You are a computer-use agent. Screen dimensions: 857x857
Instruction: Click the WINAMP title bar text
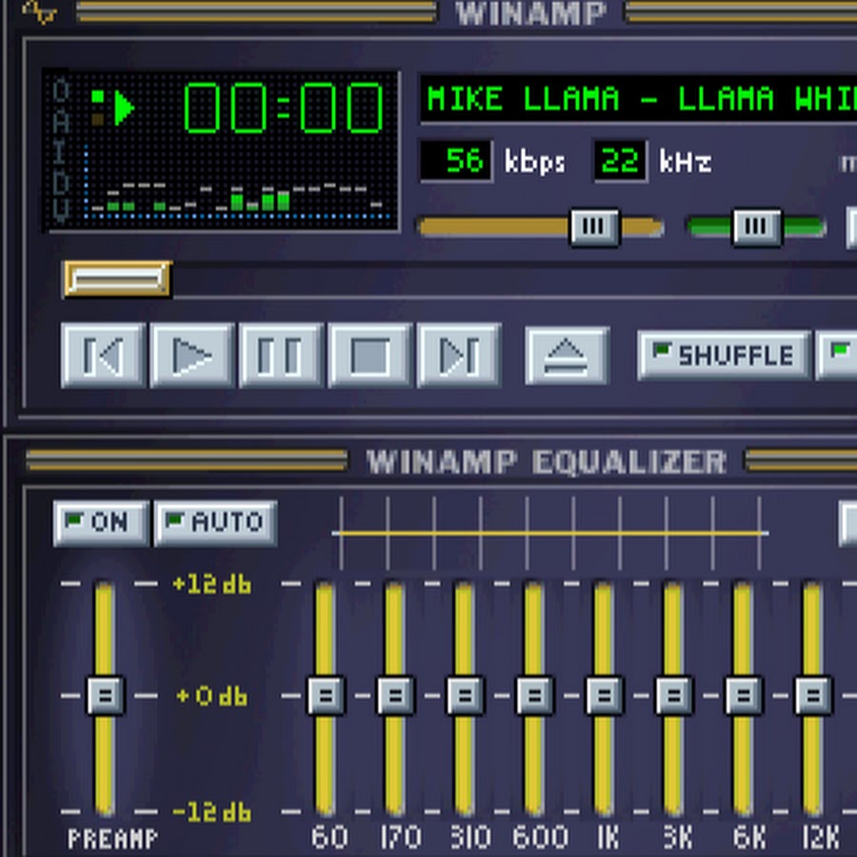click(x=530, y=13)
